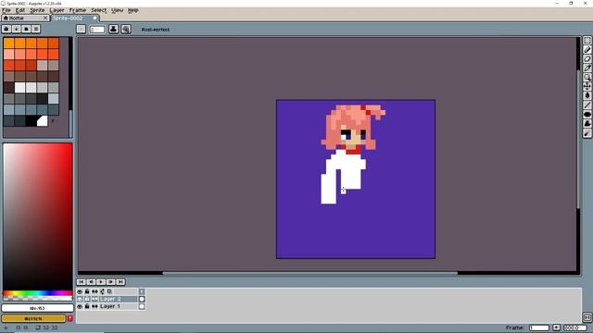Open the Layer menu
593x333 pixels.
point(57,10)
